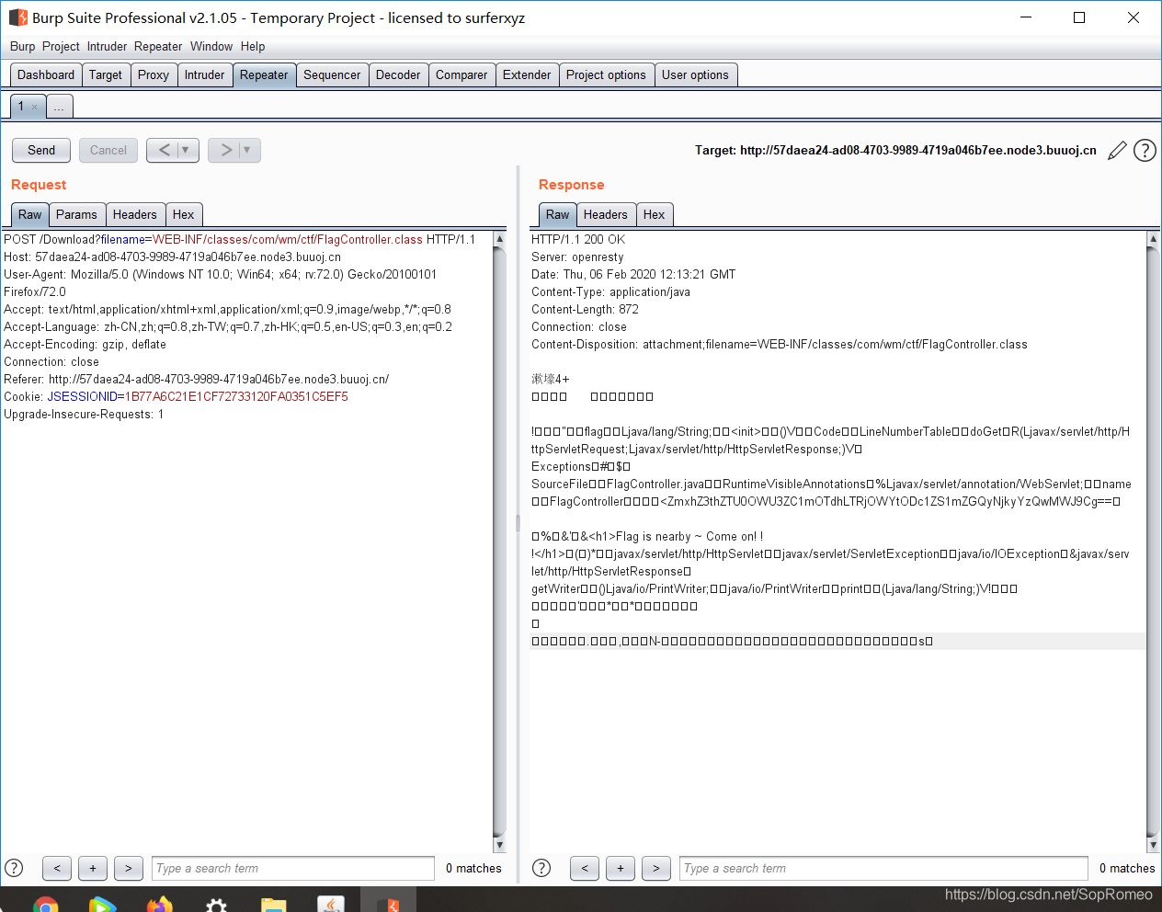Click Response panel vertical scrollbar

click(1153, 542)
